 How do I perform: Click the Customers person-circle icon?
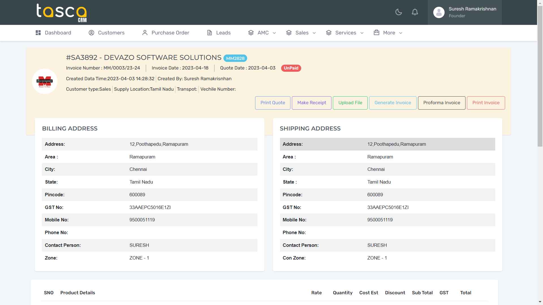(x=91, y=33)
